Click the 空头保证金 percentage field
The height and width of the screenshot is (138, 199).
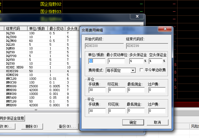click(x=155, y=61)
